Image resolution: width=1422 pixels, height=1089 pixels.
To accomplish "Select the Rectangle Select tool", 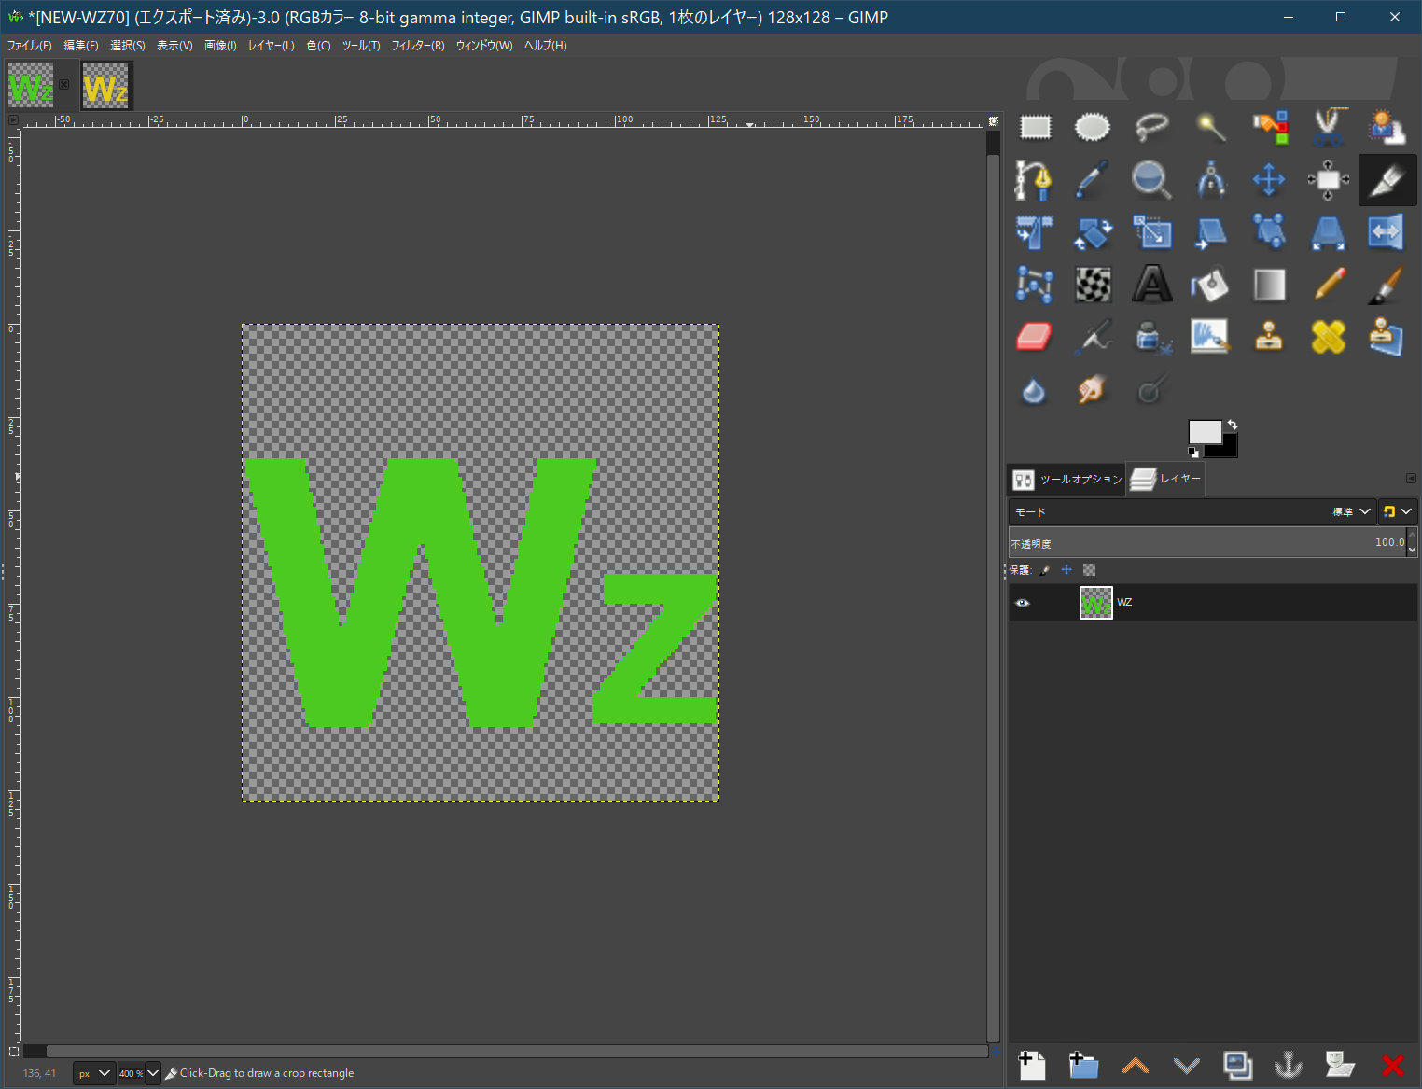I will pos(1036,127).
